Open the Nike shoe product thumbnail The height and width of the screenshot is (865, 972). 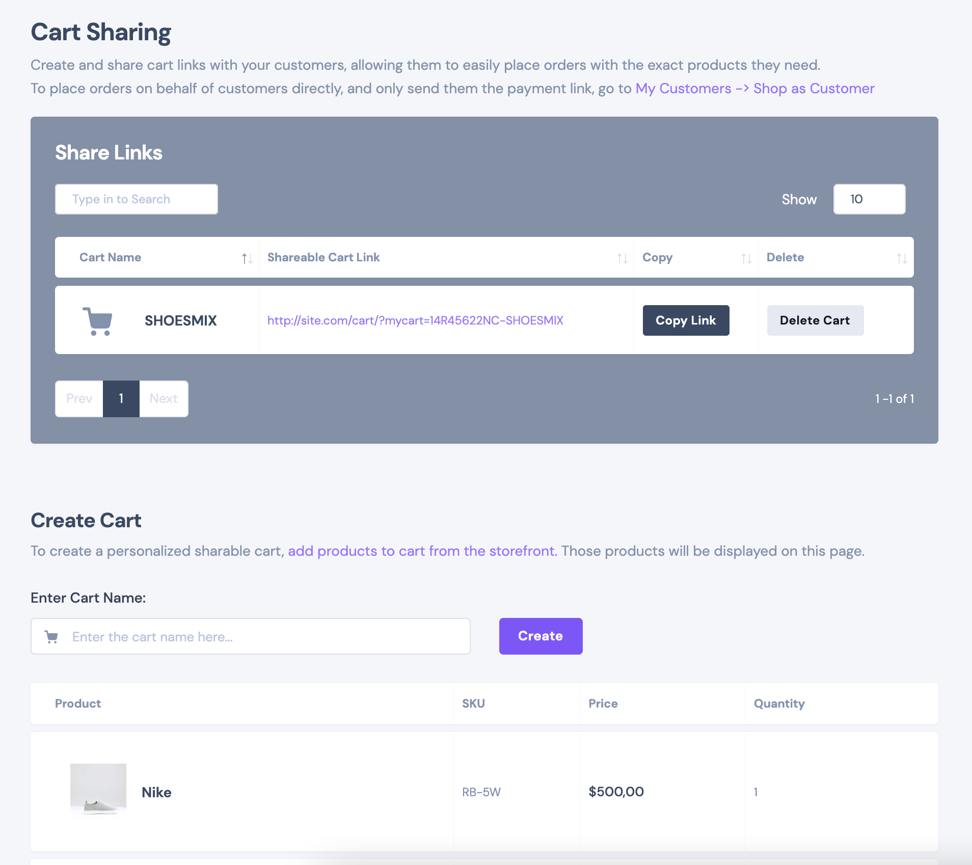(x=98, y=790)
